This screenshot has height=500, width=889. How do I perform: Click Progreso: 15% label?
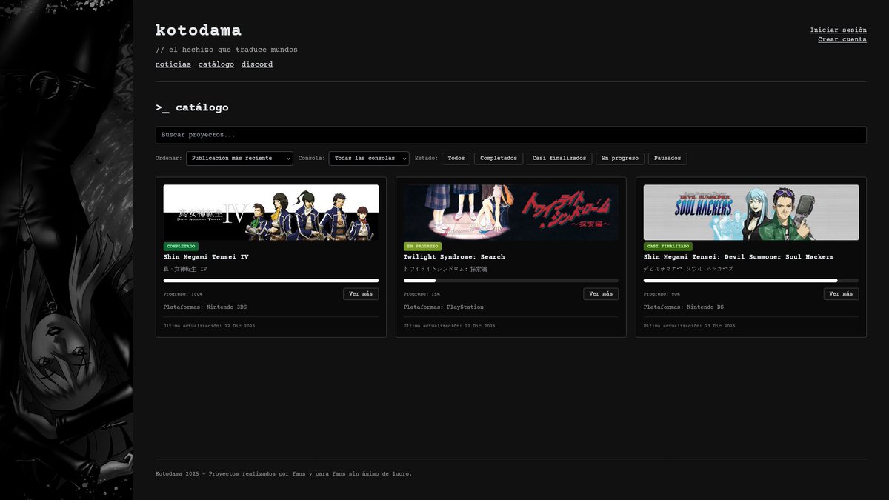click(422, 294)
